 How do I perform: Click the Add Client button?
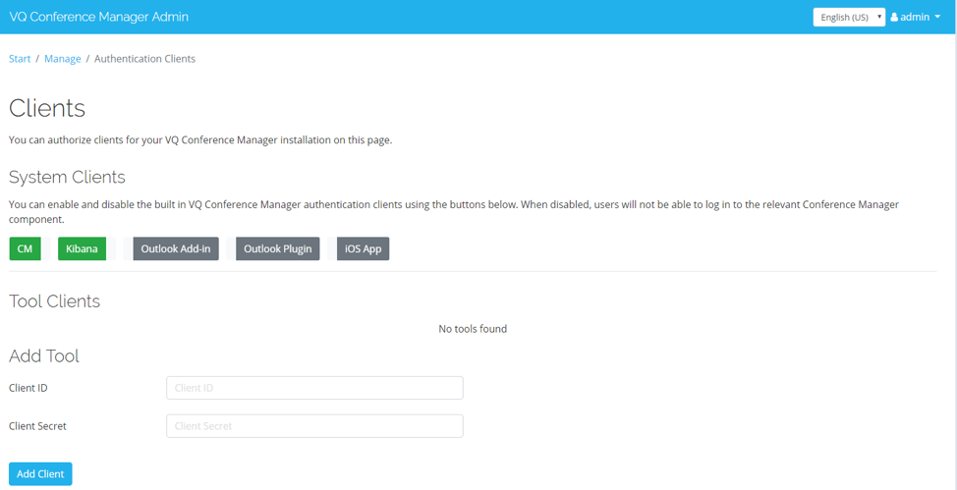click(40, 473)
